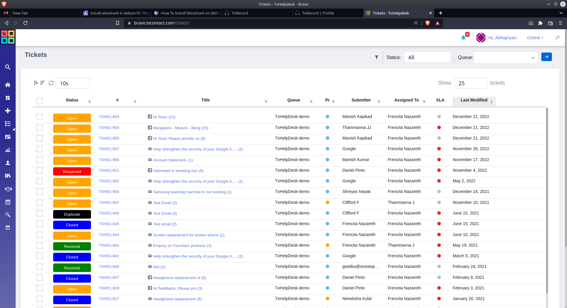Click the bookmark icon beside address bar

[118, 23]
